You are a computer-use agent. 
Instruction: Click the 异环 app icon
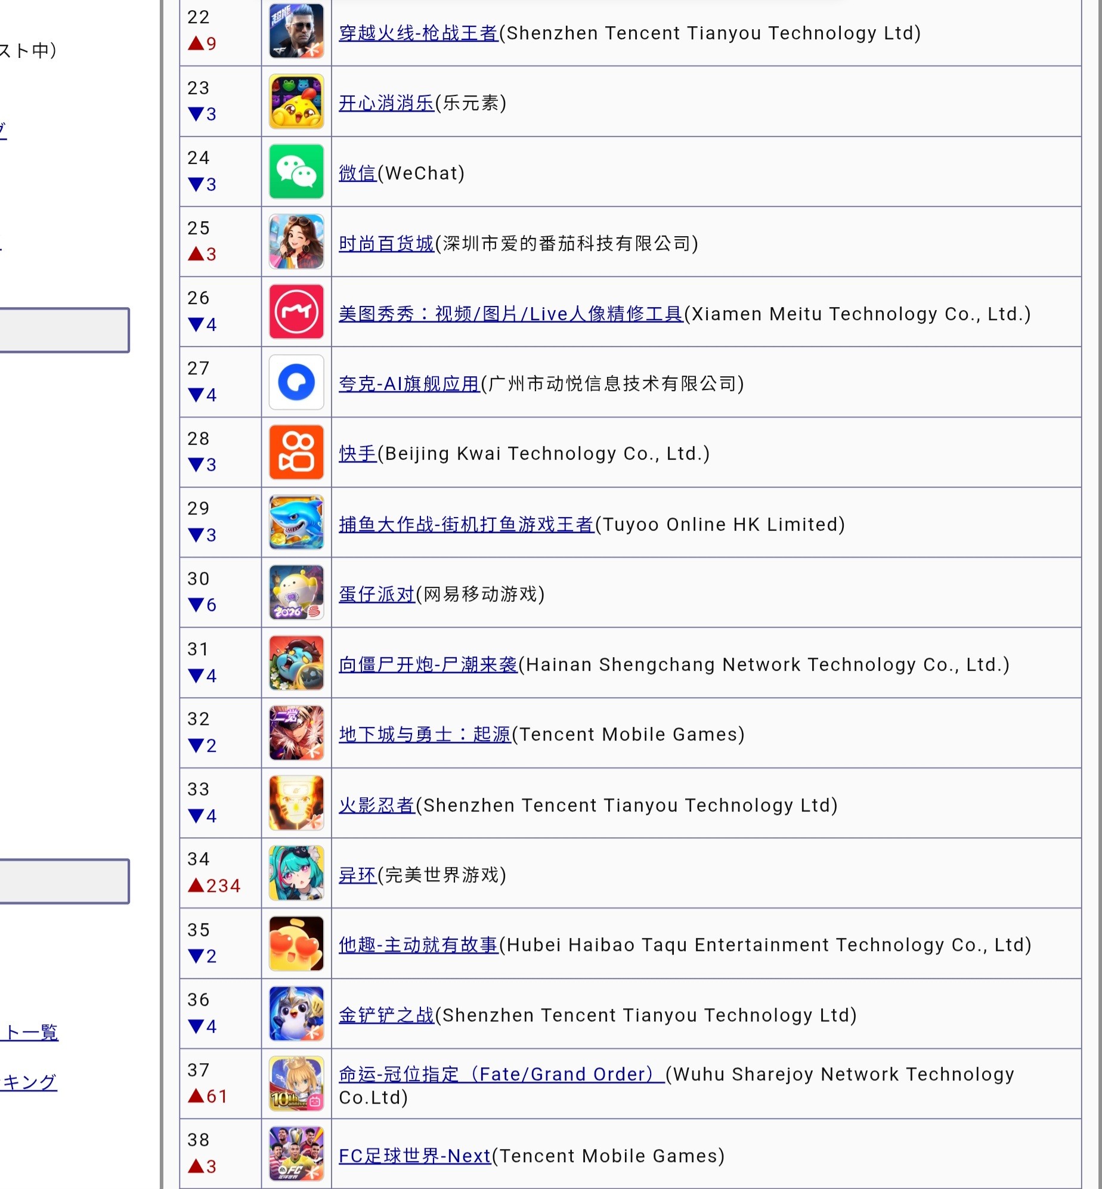tap(296, 873)
